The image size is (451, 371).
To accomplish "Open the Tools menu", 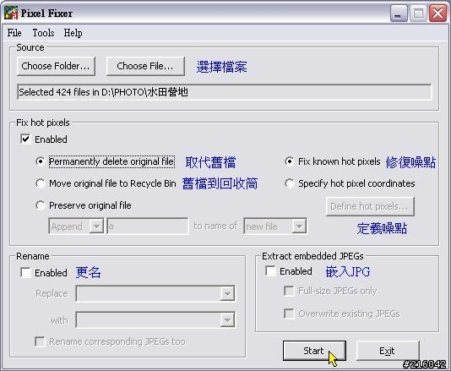I will pos(43,33).
